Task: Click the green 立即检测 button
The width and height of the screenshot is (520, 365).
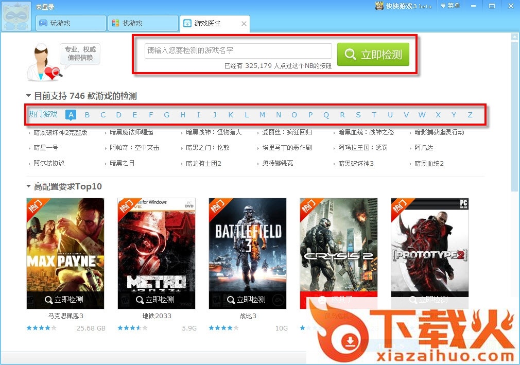Action: [373, 54]
